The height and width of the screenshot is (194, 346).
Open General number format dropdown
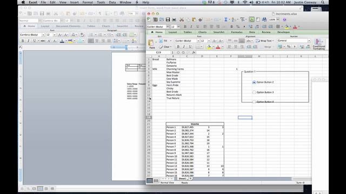click(309, 41)
